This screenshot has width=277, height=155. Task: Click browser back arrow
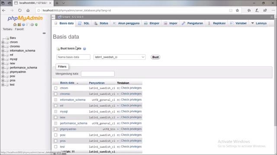[x=4, y=10]
